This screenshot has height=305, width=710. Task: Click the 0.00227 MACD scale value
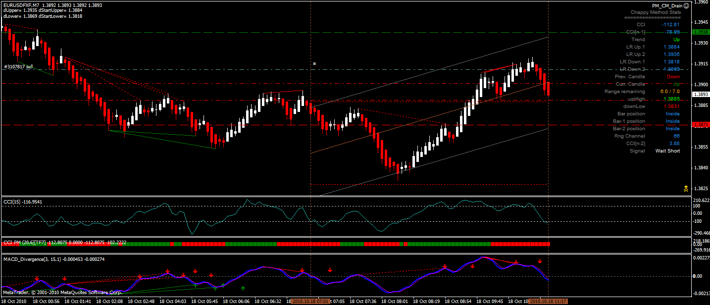(x=701, y=257)
